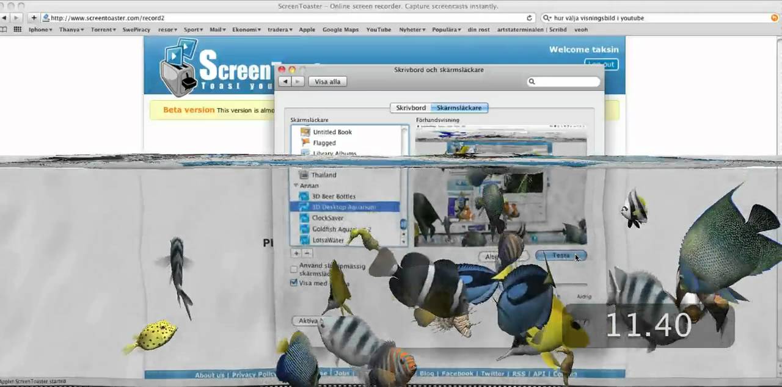Image resolution: width=782 pixels, height=387 pixels.
Task: Click the Testa button
Action: click(x=561, y=256)
